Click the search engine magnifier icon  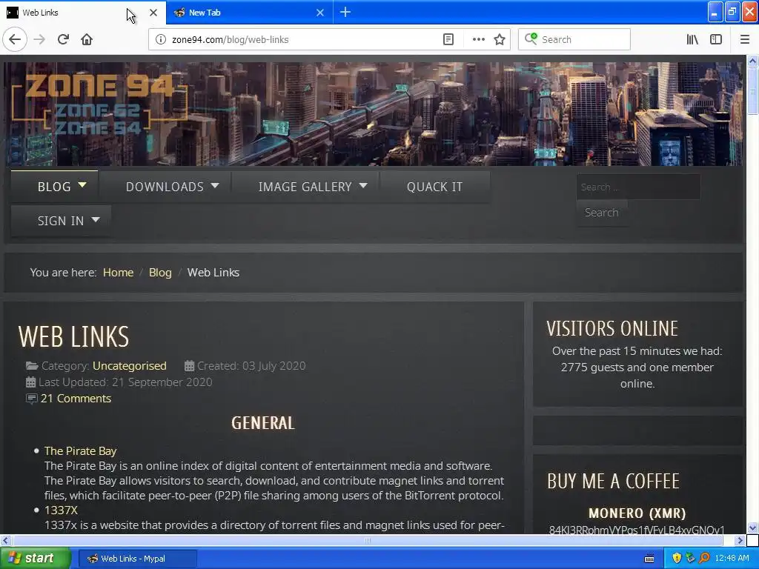pyautogui.click(x=531, y=39)
